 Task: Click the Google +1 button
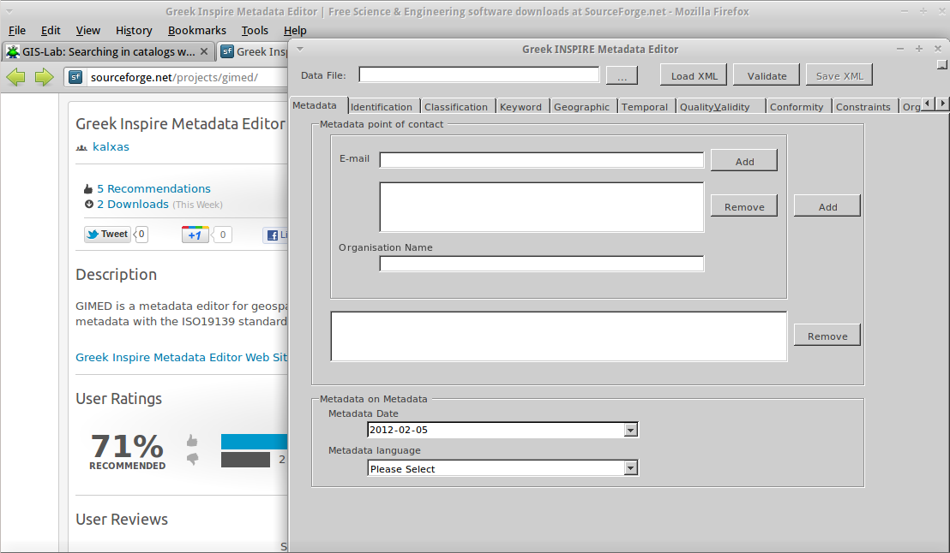click(x=195, y=235)
